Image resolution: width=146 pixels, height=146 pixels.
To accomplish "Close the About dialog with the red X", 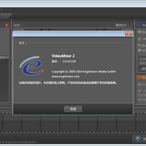I will click(x=129, y=34).
